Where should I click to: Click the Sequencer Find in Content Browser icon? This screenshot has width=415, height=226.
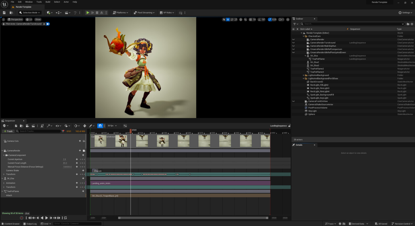22,126
